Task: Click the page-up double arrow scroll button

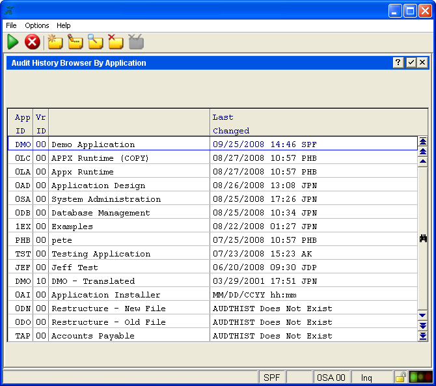Action: pyautogui.click(x=422, y=152)
